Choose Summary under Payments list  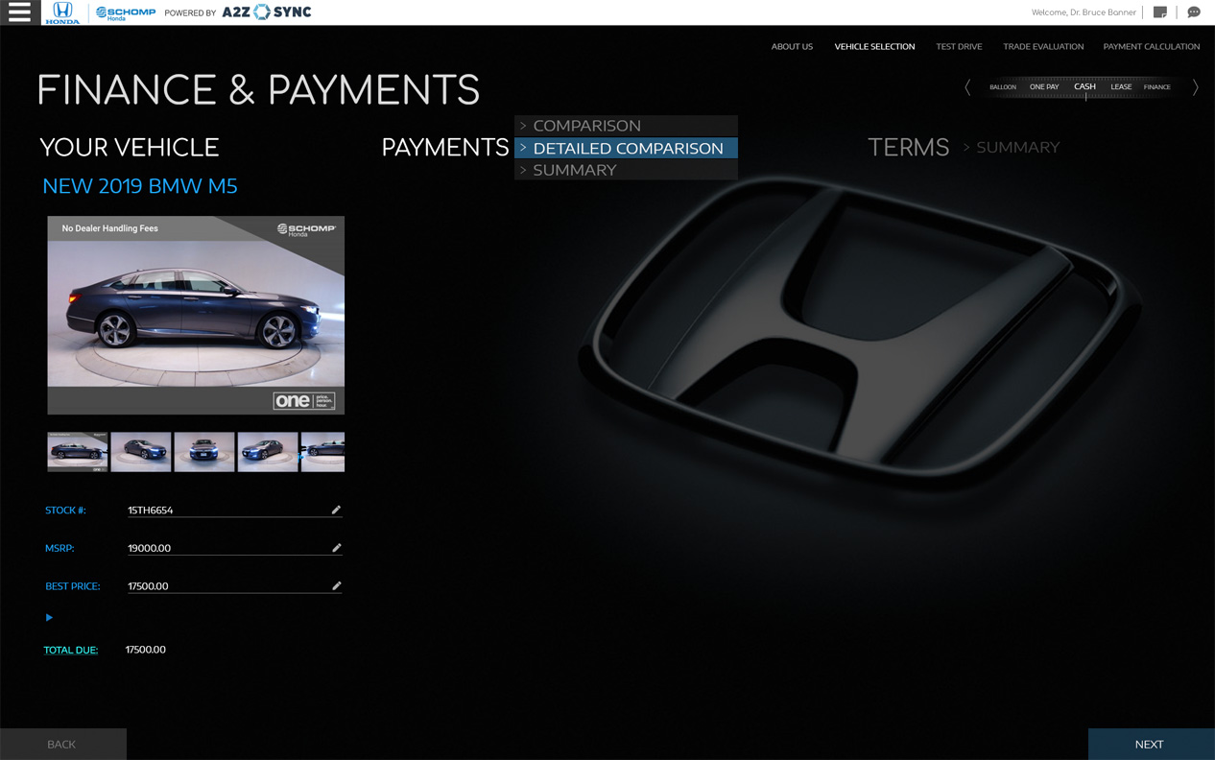[574, 170]
